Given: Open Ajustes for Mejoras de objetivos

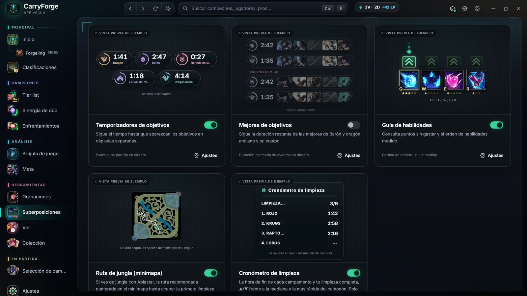Looking at the screenshot, I should click(x=348, y=155).
